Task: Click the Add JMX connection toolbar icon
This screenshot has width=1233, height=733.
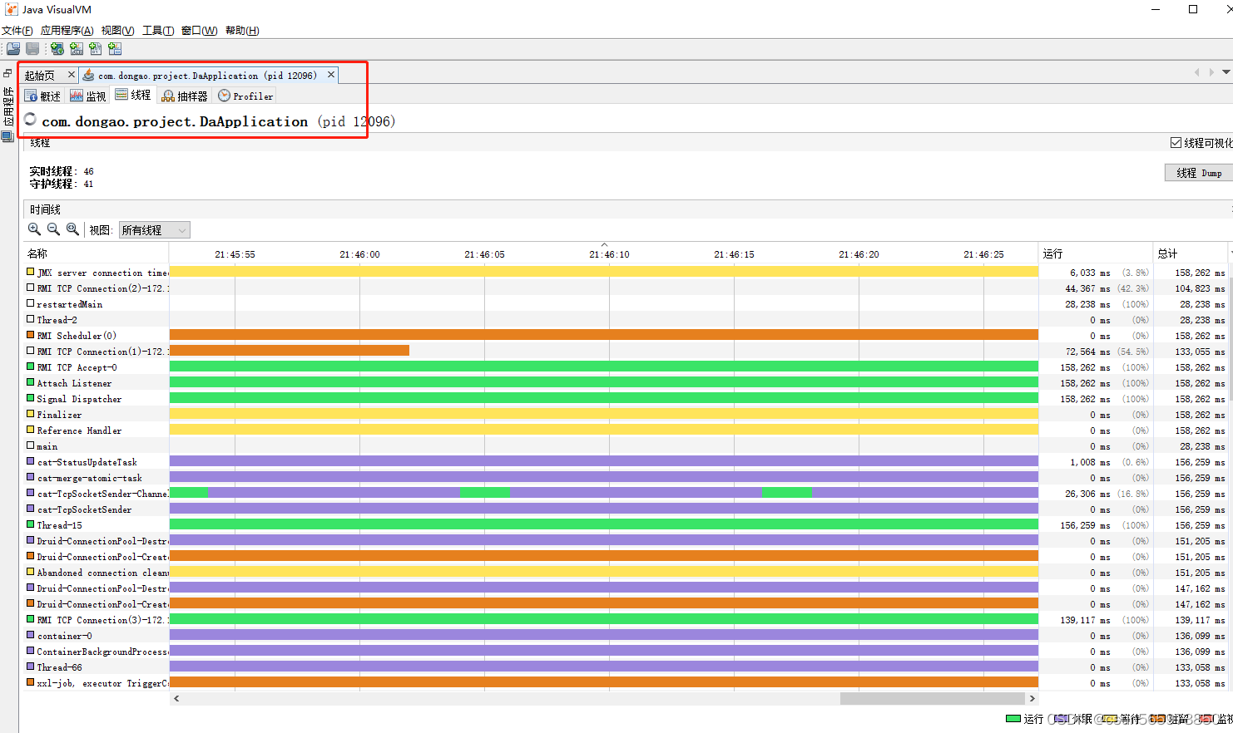Action: pos(76,49)
